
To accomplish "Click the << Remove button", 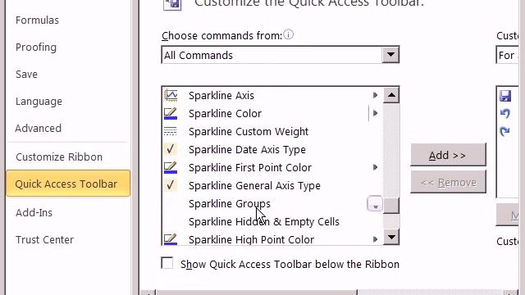I will (x=448, y=182).
